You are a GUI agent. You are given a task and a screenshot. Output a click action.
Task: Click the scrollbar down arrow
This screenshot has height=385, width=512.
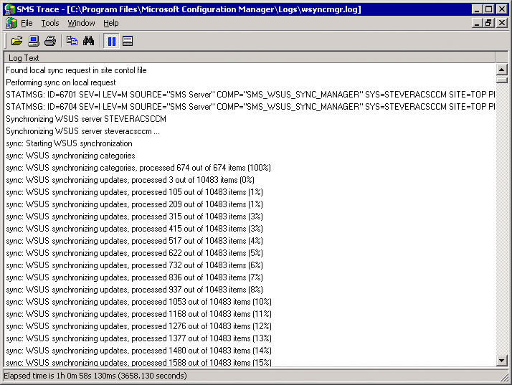click(x=501, y=361)
